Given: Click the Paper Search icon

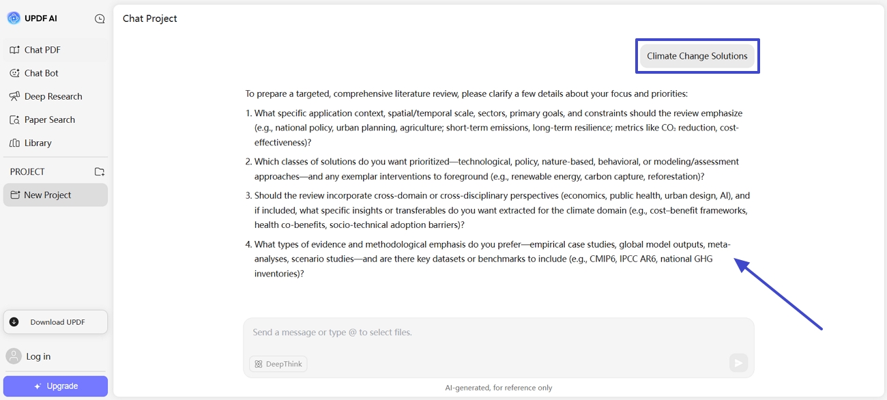Looking at the screenshot, I should (x=14, y=119).
